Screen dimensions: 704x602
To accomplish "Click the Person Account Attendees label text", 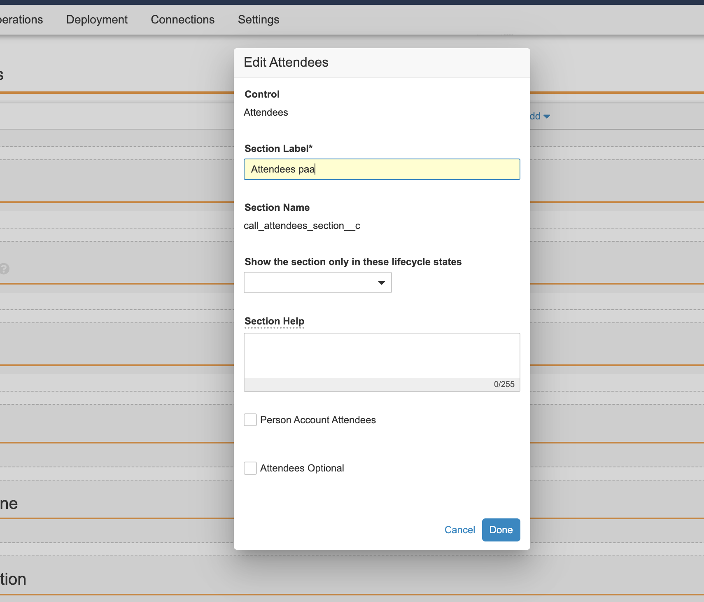I will 318,420.
